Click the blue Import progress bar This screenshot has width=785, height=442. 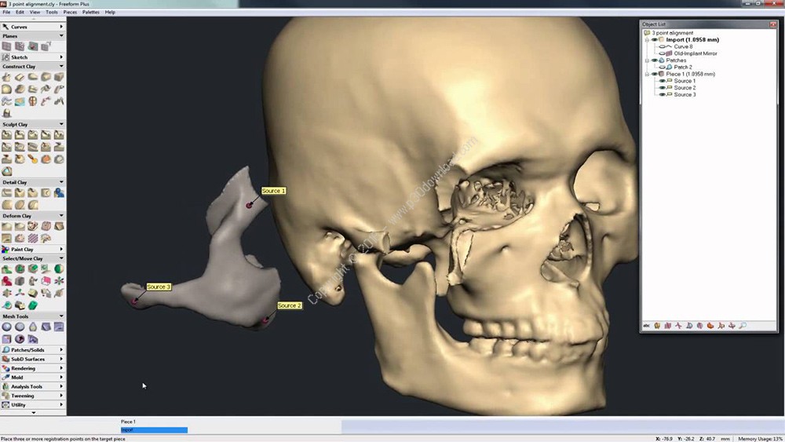tap(154, 430)
